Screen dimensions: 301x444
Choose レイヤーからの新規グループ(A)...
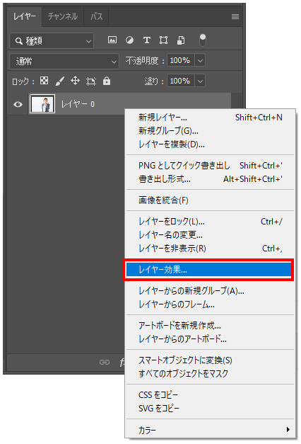coord(210,290)
